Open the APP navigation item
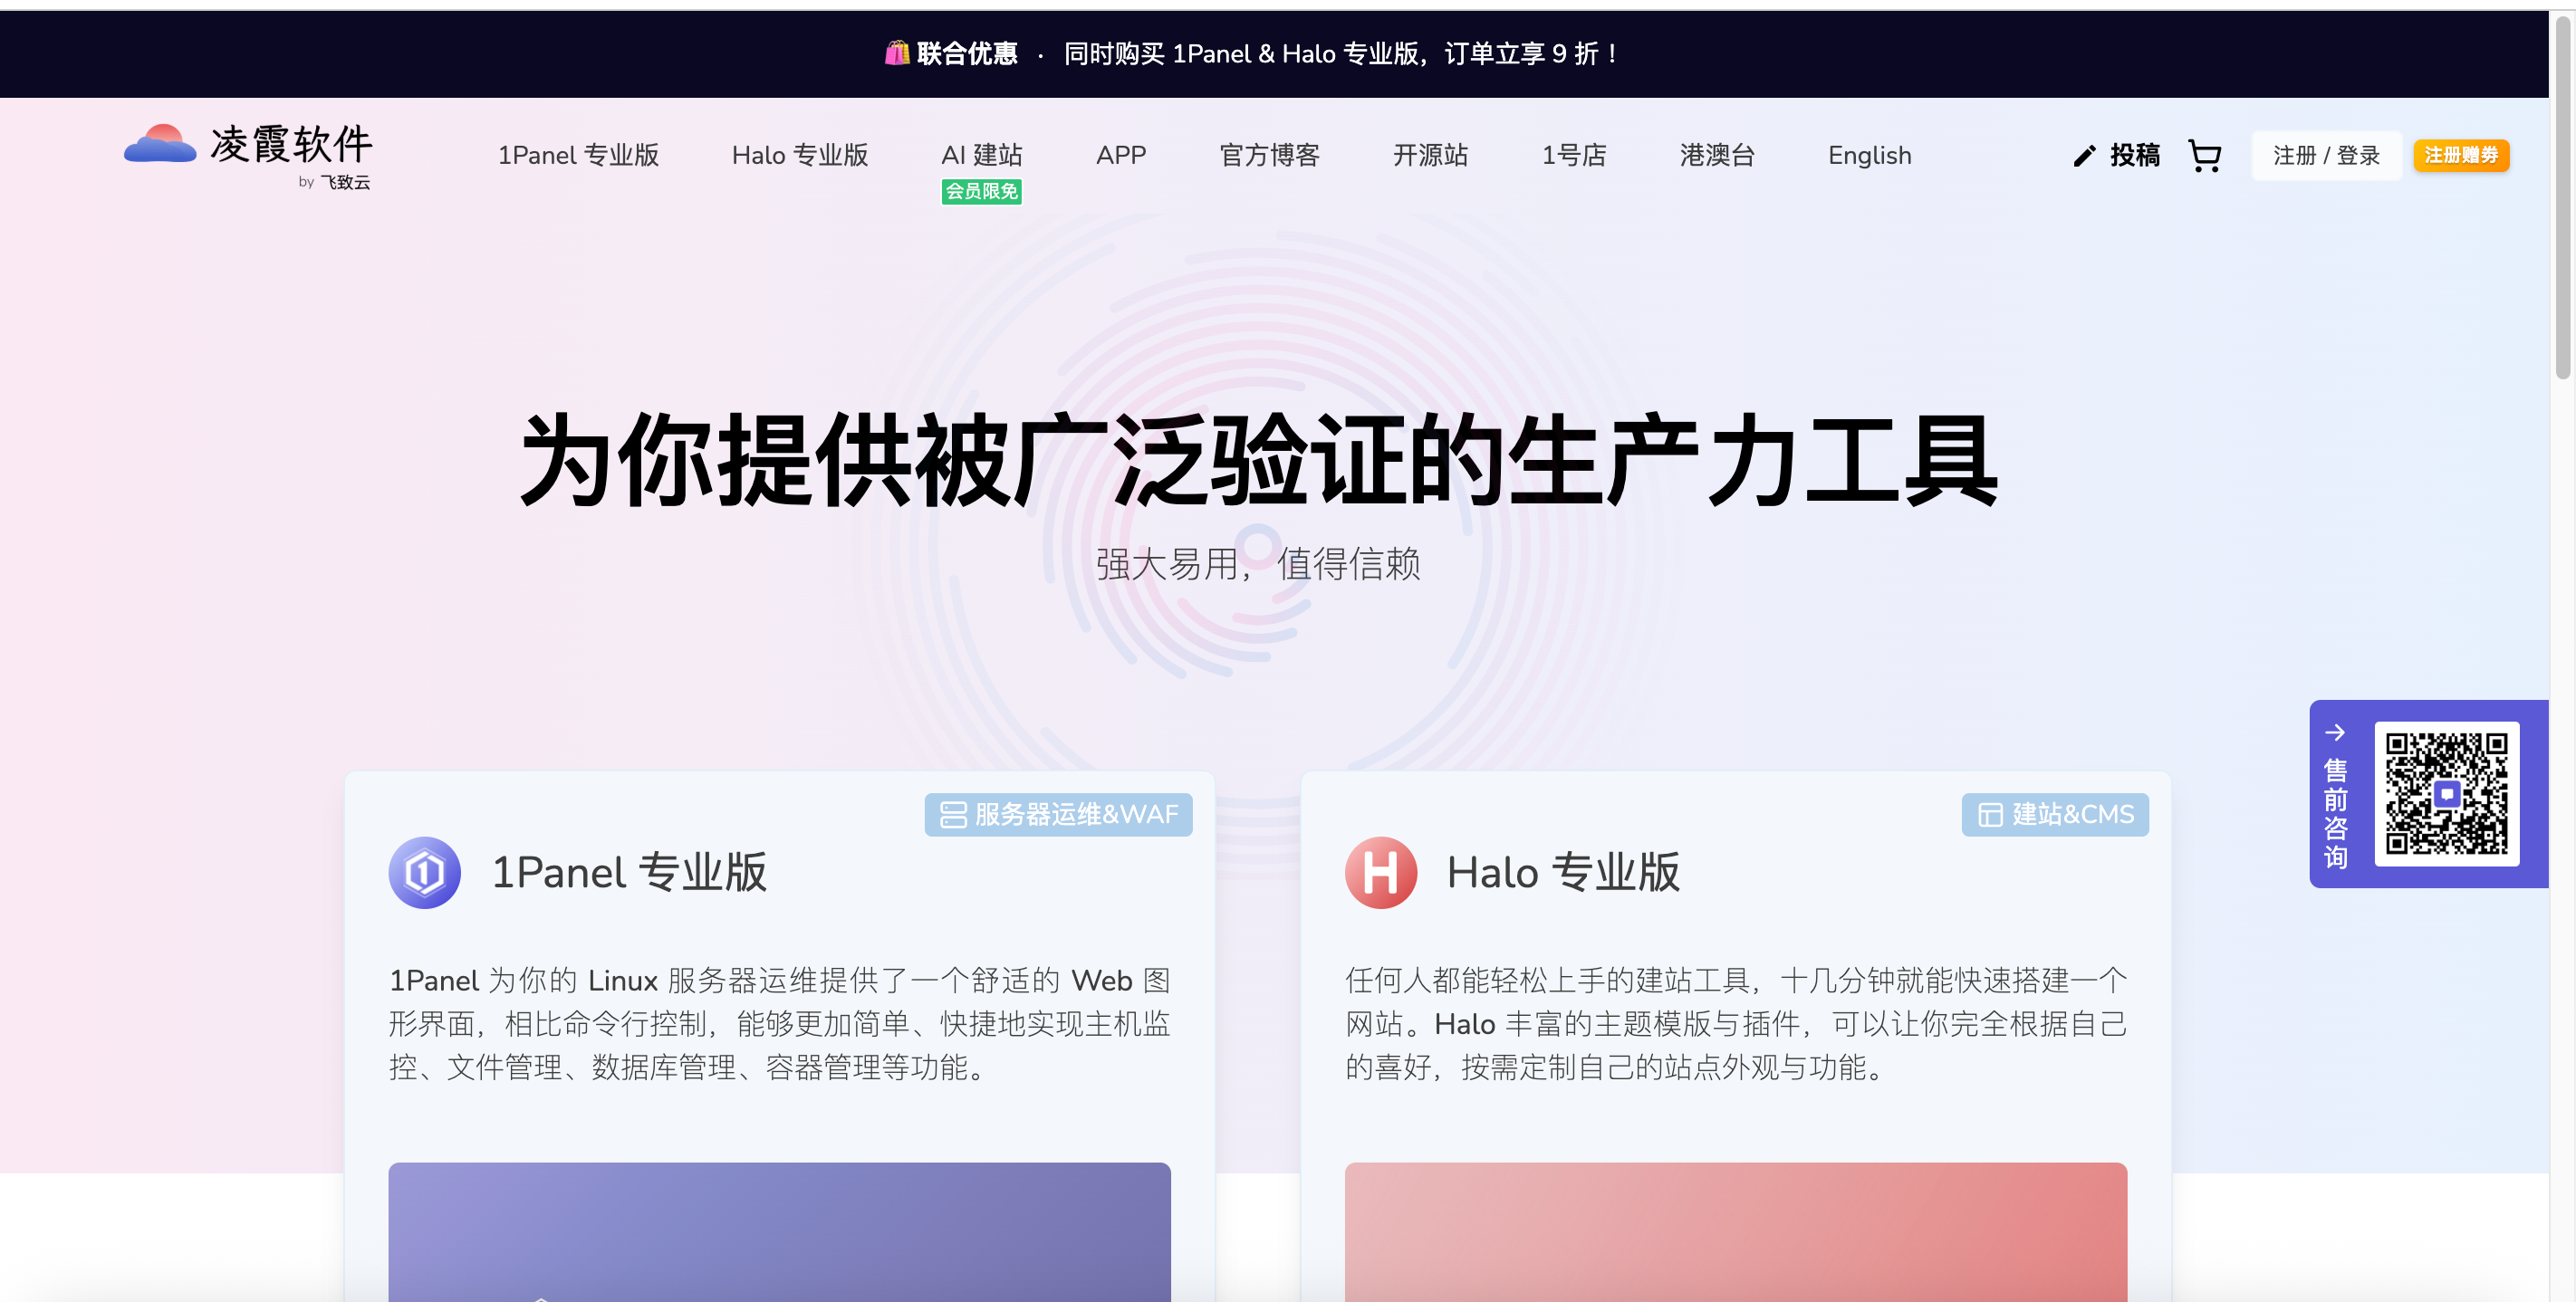Image resolution: width=2576 pixels, height=1302 pixels. [x=1120, y=155]
